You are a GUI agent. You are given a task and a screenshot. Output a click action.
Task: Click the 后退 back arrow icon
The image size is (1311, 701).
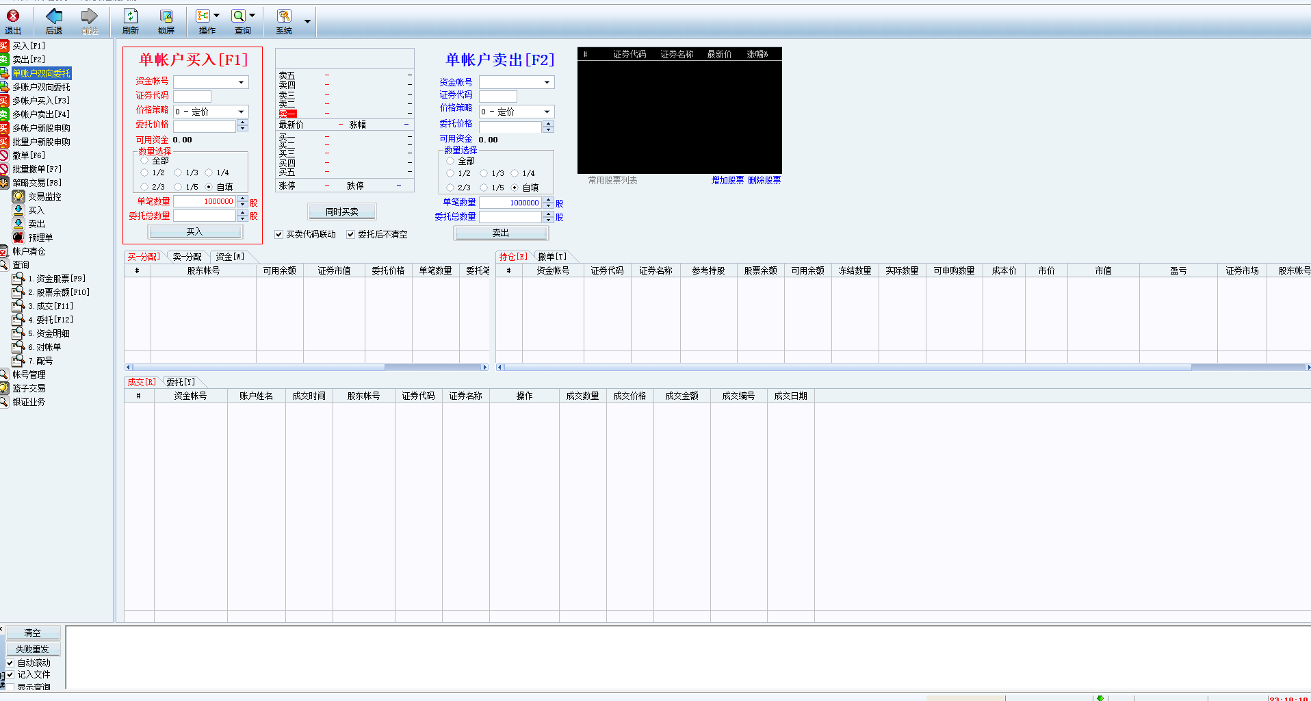53,16
